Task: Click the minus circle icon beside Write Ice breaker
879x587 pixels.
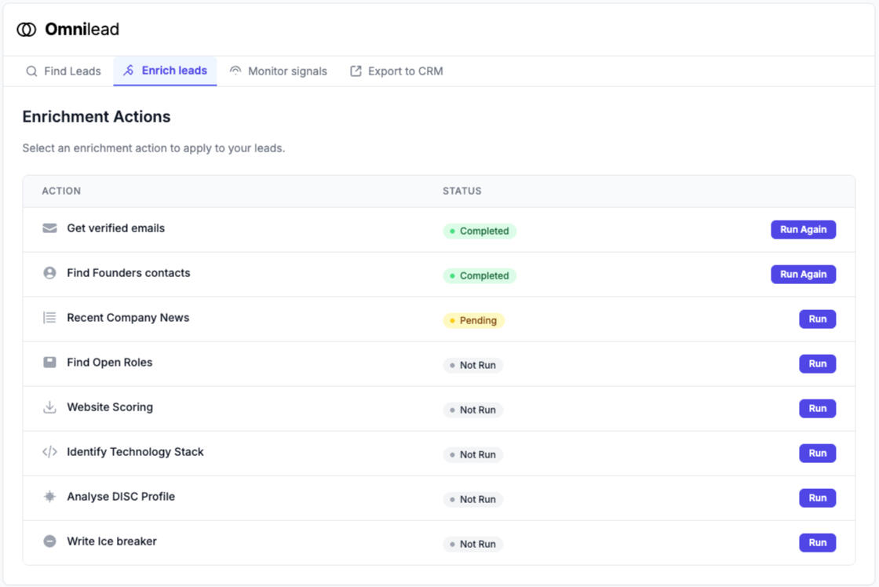Action: 49,541
